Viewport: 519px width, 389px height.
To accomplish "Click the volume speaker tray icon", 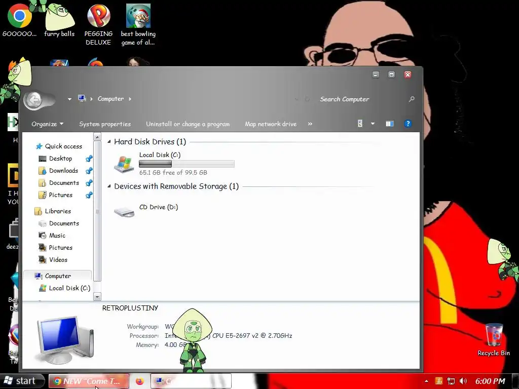I will [463, 381].
